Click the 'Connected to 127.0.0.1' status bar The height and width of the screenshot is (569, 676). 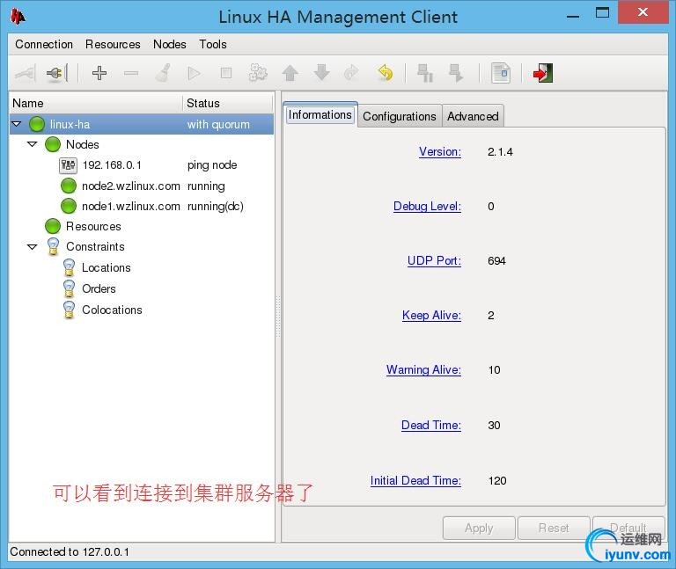[70, 552]
